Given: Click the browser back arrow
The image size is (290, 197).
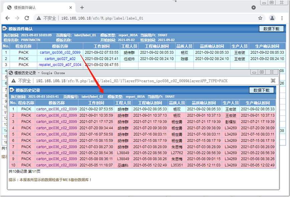Looking at the screenshot, I should pos(8,18).
